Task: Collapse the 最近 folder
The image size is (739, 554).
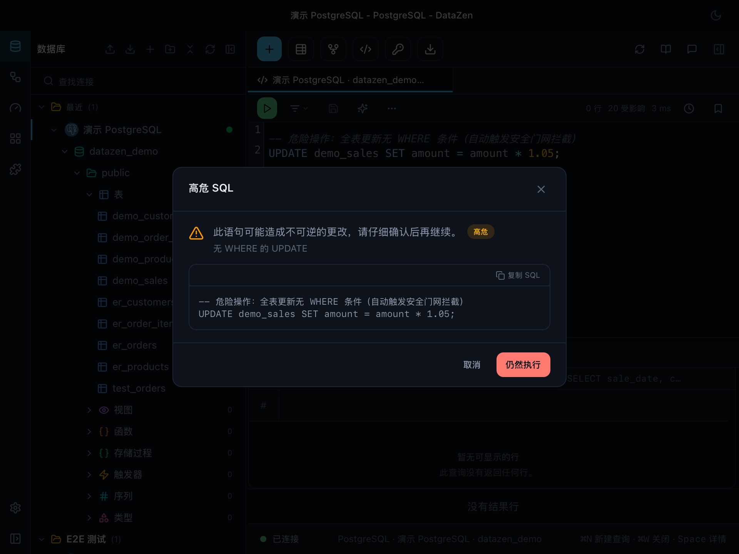Action: pos(42,107)
